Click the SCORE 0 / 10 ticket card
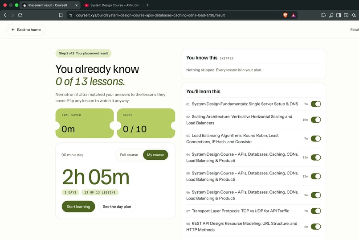Image resolution: width=359 pixels, height=240 pixels. (x=146, y=123)
